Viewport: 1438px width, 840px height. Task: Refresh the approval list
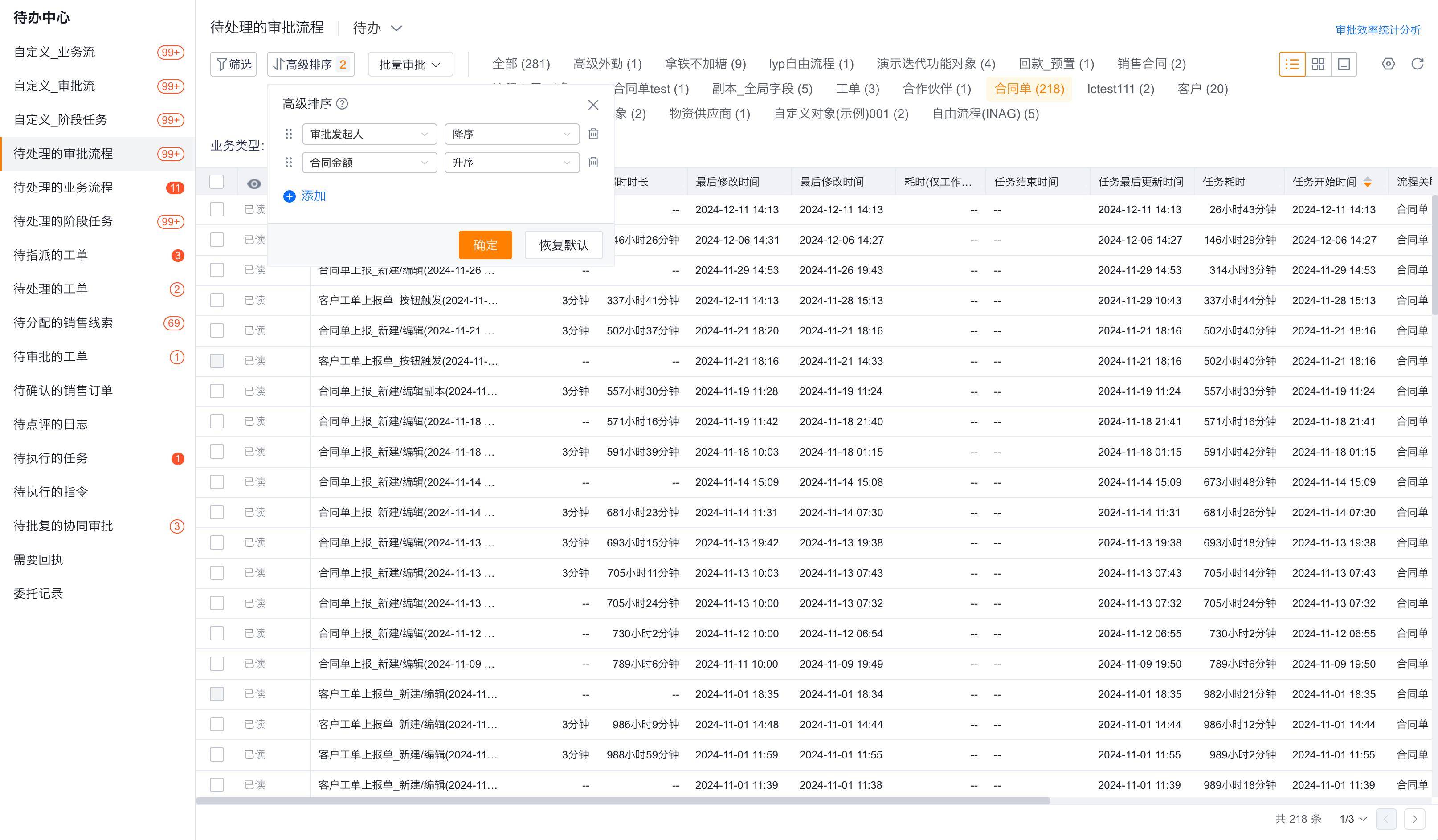pyautogui.click(x=1418, y=64)
